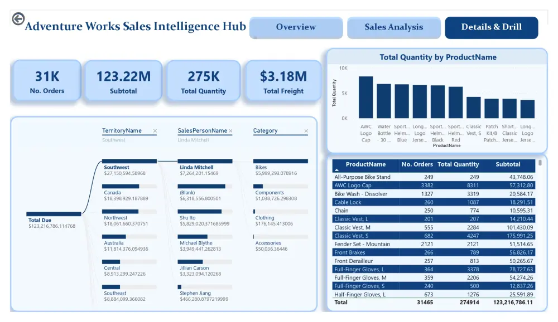Select the Full-Finger Gloves, S row
Viewport: 558px width, 322px height.
click(x=434, y=286)
